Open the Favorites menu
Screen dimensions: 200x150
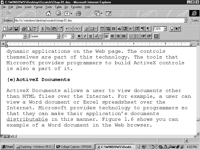(x=76, y=7)
